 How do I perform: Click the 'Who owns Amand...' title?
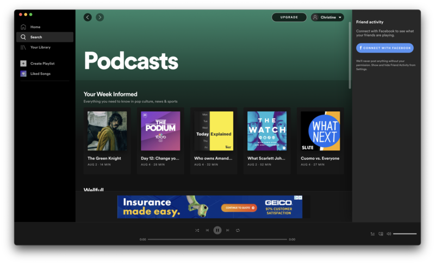[x=213, y=158]
